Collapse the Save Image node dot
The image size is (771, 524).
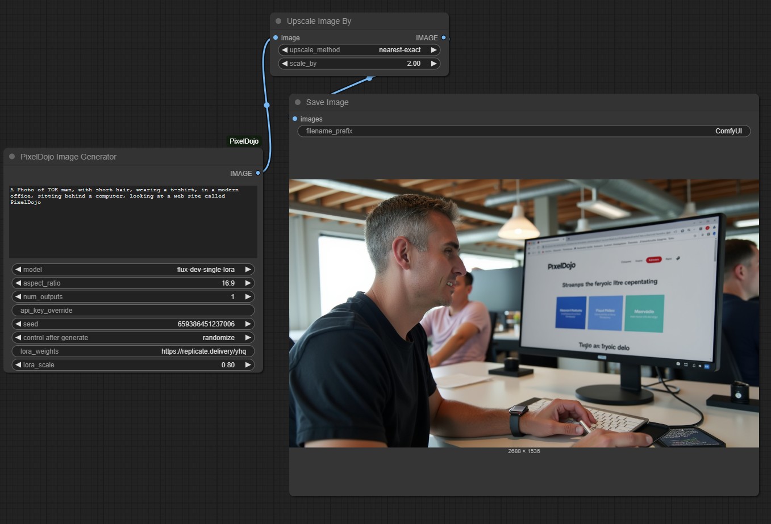click(298, 102)
